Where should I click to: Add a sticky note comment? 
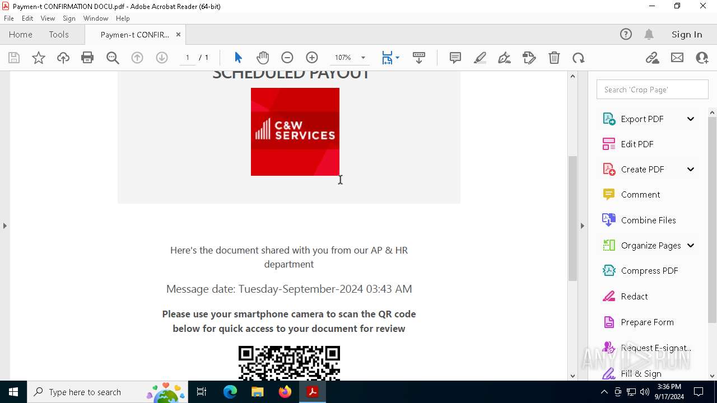click(455, 58)
